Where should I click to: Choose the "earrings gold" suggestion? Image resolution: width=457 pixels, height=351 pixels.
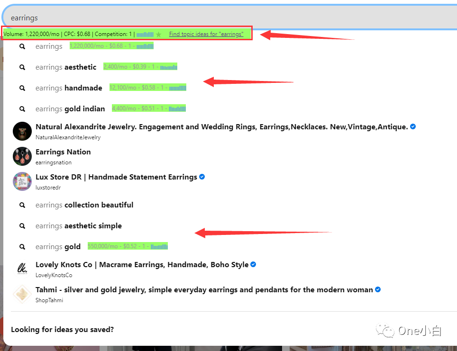58,247
